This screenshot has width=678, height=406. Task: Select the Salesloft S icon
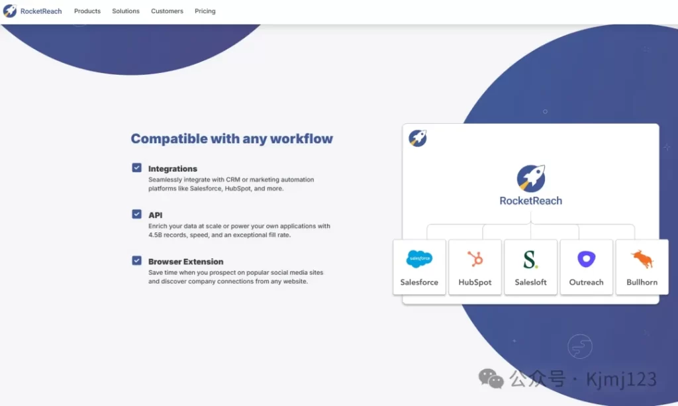[530, 260]
